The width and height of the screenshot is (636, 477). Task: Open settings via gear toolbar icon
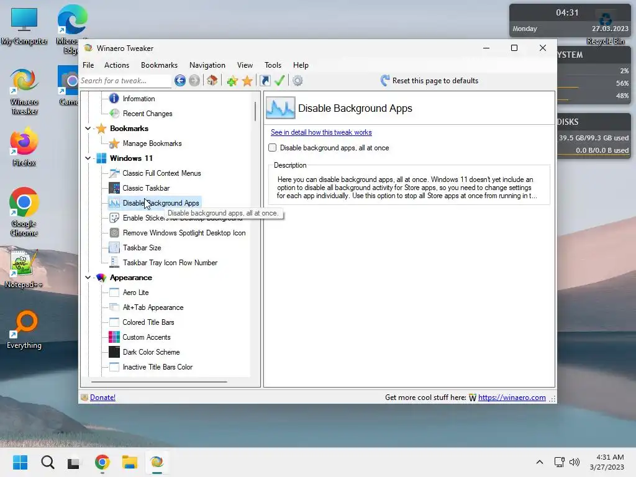(x=298, y=81)
